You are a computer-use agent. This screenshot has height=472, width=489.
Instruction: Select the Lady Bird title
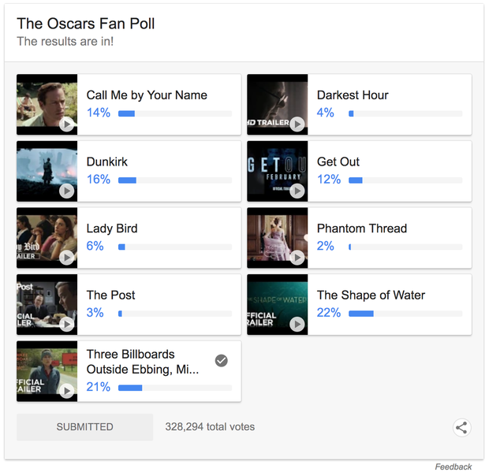(112, 229)
